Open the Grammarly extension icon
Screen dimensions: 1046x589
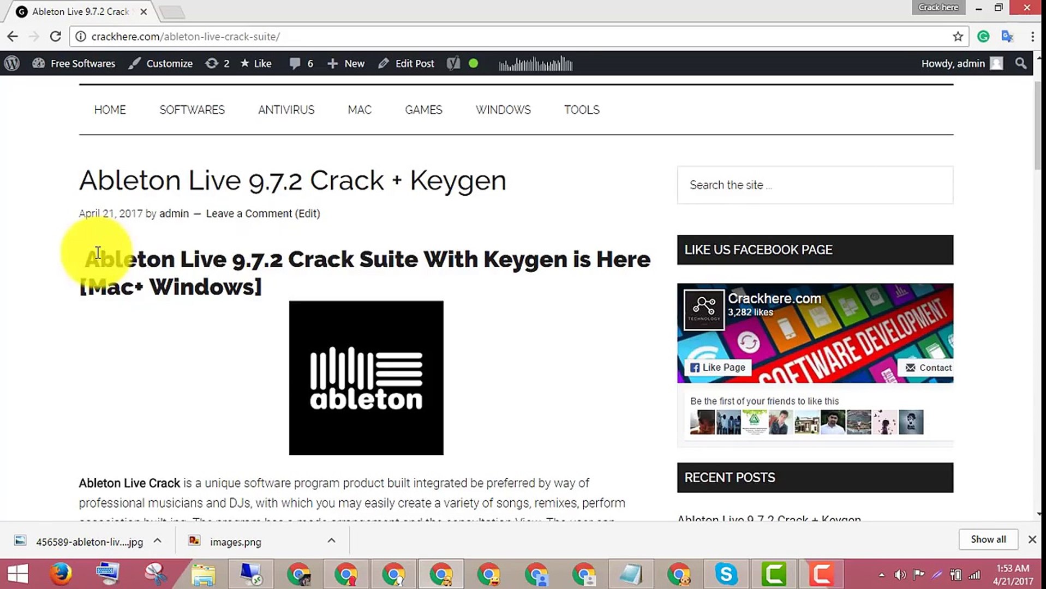983,37
